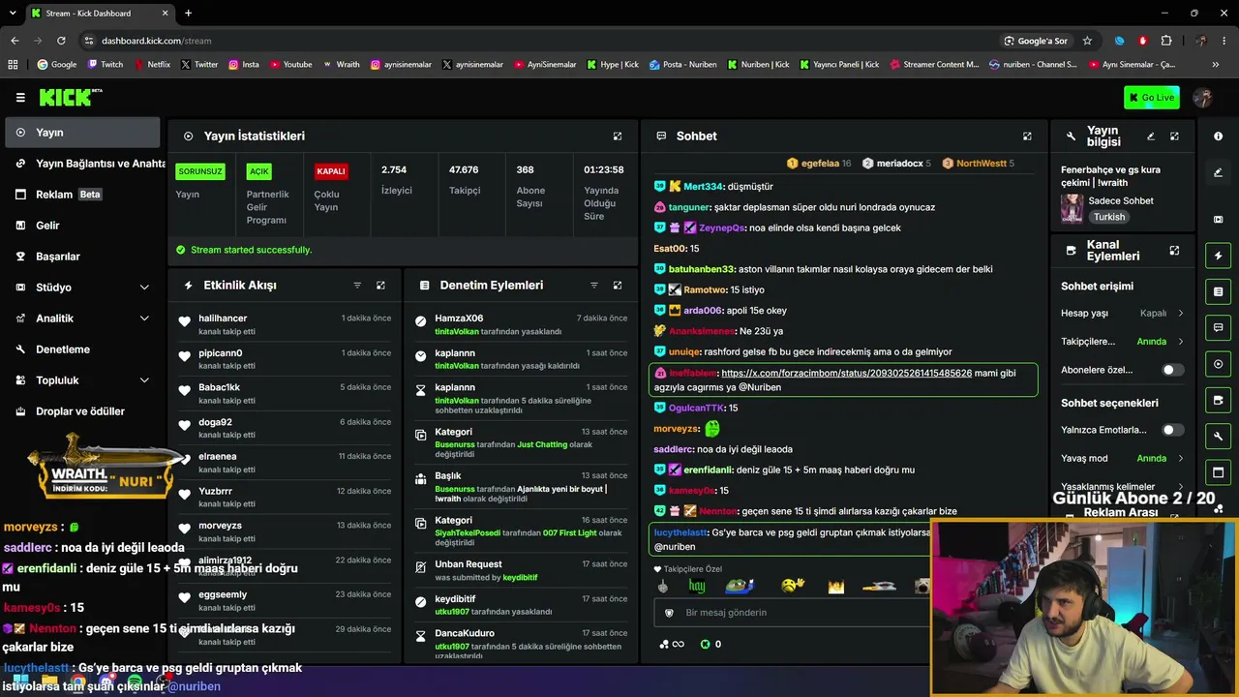Open Yayın Bağlantısı ve Anahtarı in sidebar
This screenshot has width=1239, height=697.
click(82, 164)
